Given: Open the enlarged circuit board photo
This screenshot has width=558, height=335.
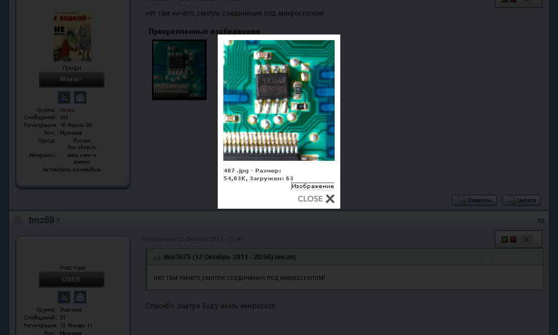Looking at the screenshot, I should point(279,100).
